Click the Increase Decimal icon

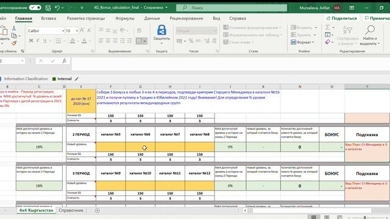tap(207, 41)
